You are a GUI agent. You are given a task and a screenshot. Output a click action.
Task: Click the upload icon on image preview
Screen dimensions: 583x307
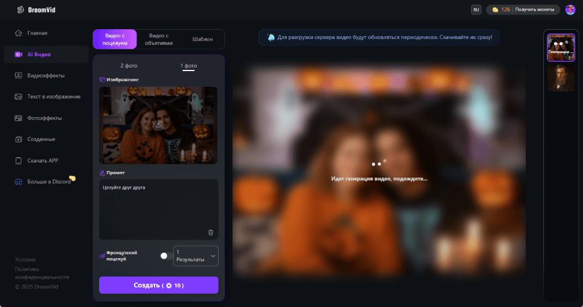click(x=158, y=125)
